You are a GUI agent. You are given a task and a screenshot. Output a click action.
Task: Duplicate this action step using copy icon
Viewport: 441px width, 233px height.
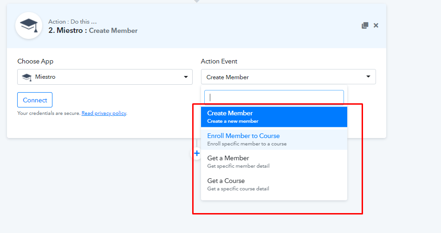point(365,25)
